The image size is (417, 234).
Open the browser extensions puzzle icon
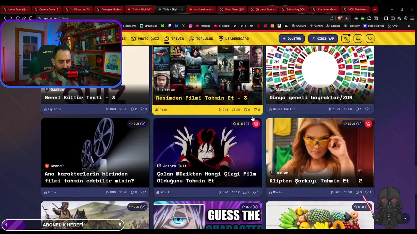point(369,18)
